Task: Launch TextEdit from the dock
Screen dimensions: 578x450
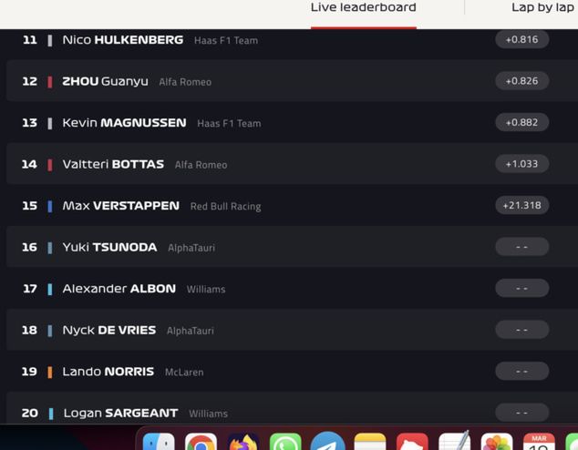Action: (455, 441)
